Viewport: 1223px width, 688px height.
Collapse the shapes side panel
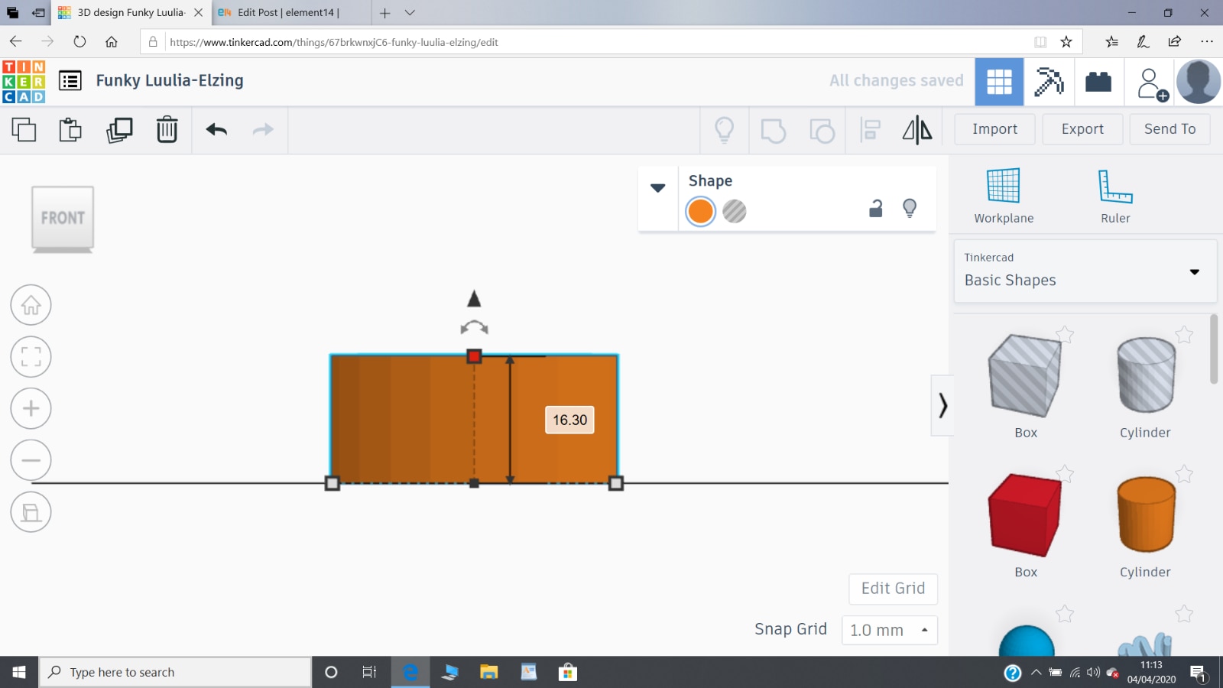point(942,405)
